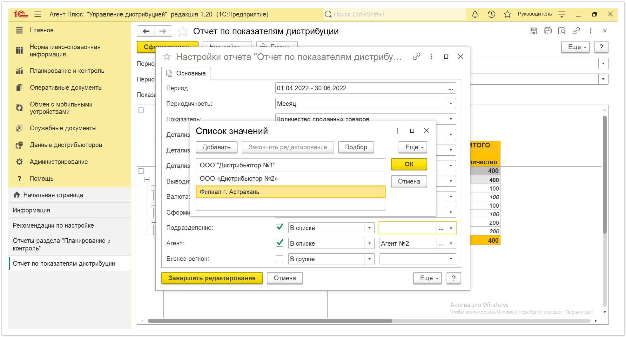
Task: Toggle the Агент checkbox
Action: click(279, 243)
